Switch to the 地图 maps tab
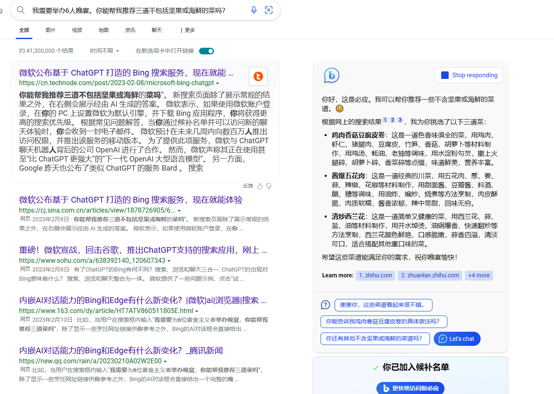This screenshot has height=394, width=554. (104, 30)
